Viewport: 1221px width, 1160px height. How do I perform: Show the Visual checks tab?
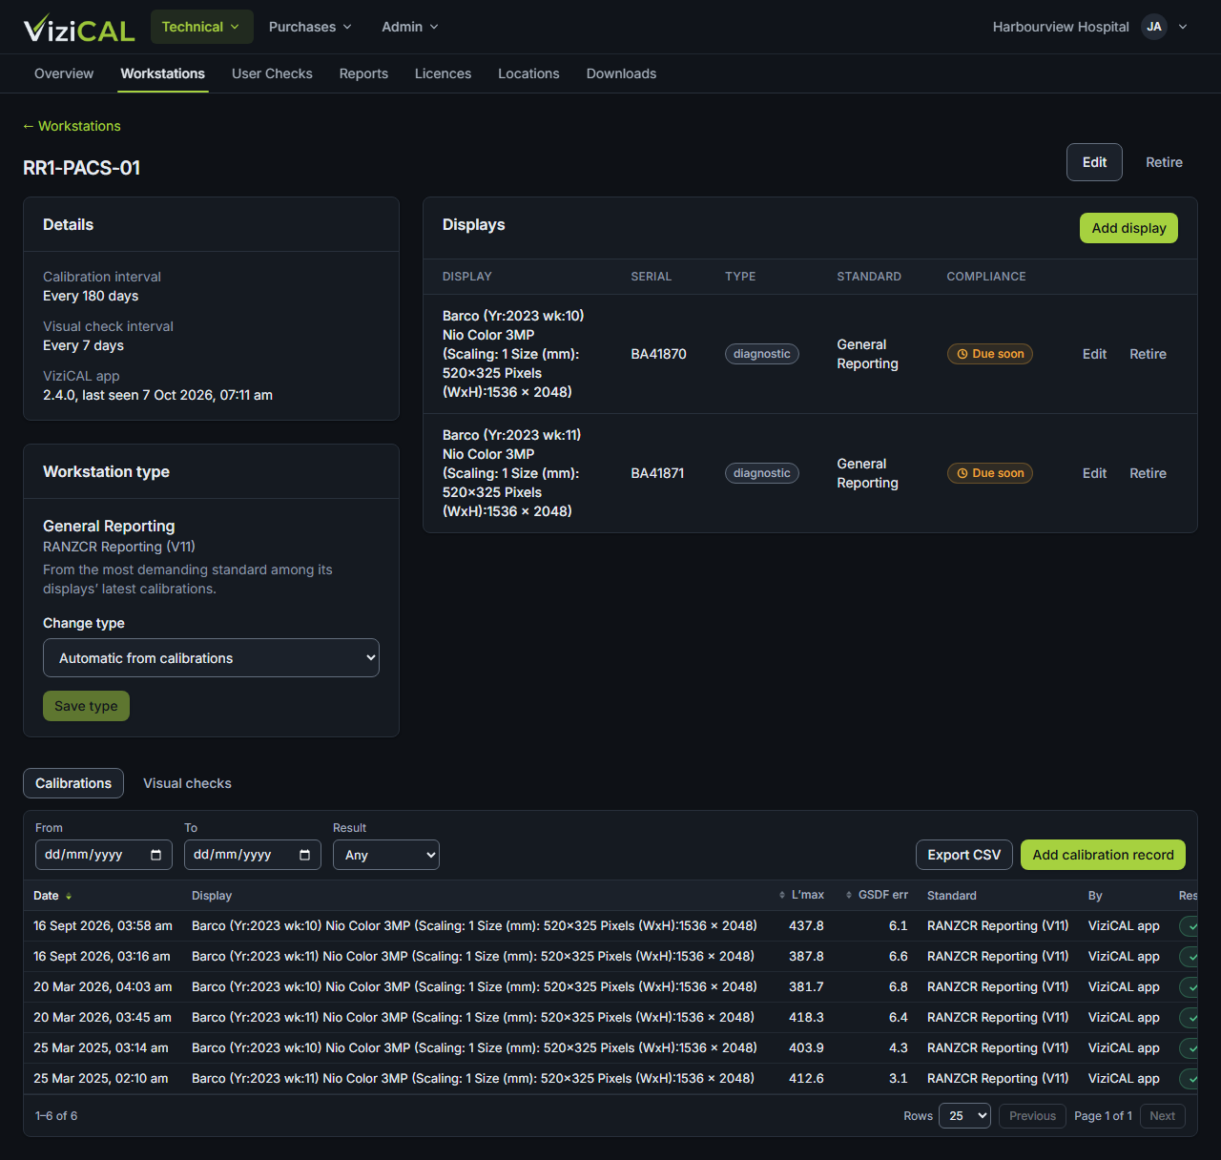click(187, 783)
